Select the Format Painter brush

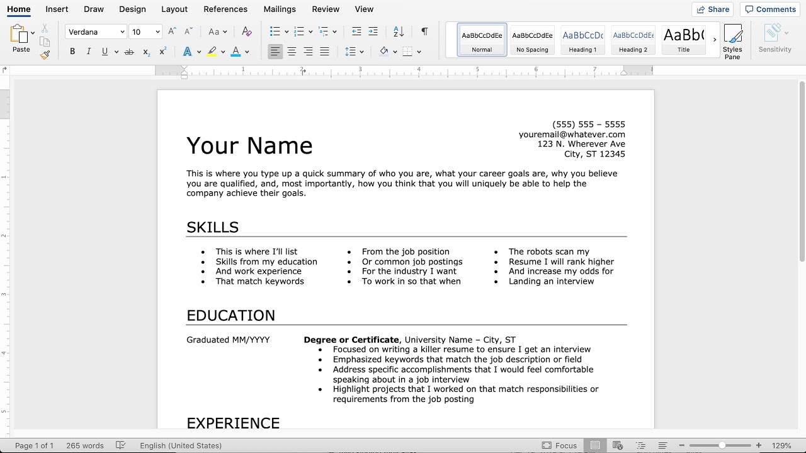tap(45, 55)
